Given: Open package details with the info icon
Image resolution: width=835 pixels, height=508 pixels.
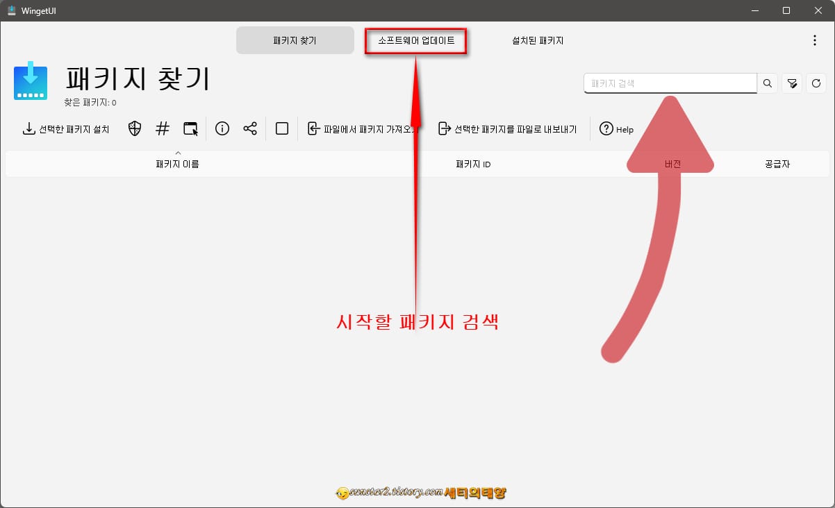Looking at the screenshot, I should pos(222,128).
